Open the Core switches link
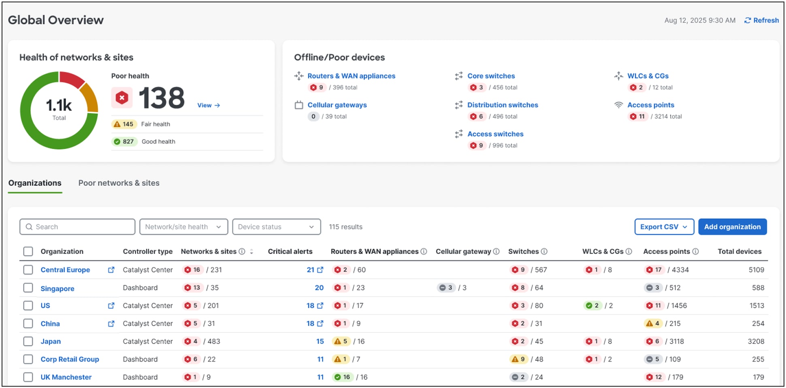 point(491,76)
